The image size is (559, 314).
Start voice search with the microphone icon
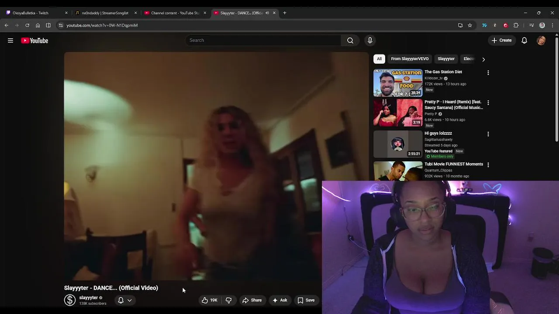(370, 41)
